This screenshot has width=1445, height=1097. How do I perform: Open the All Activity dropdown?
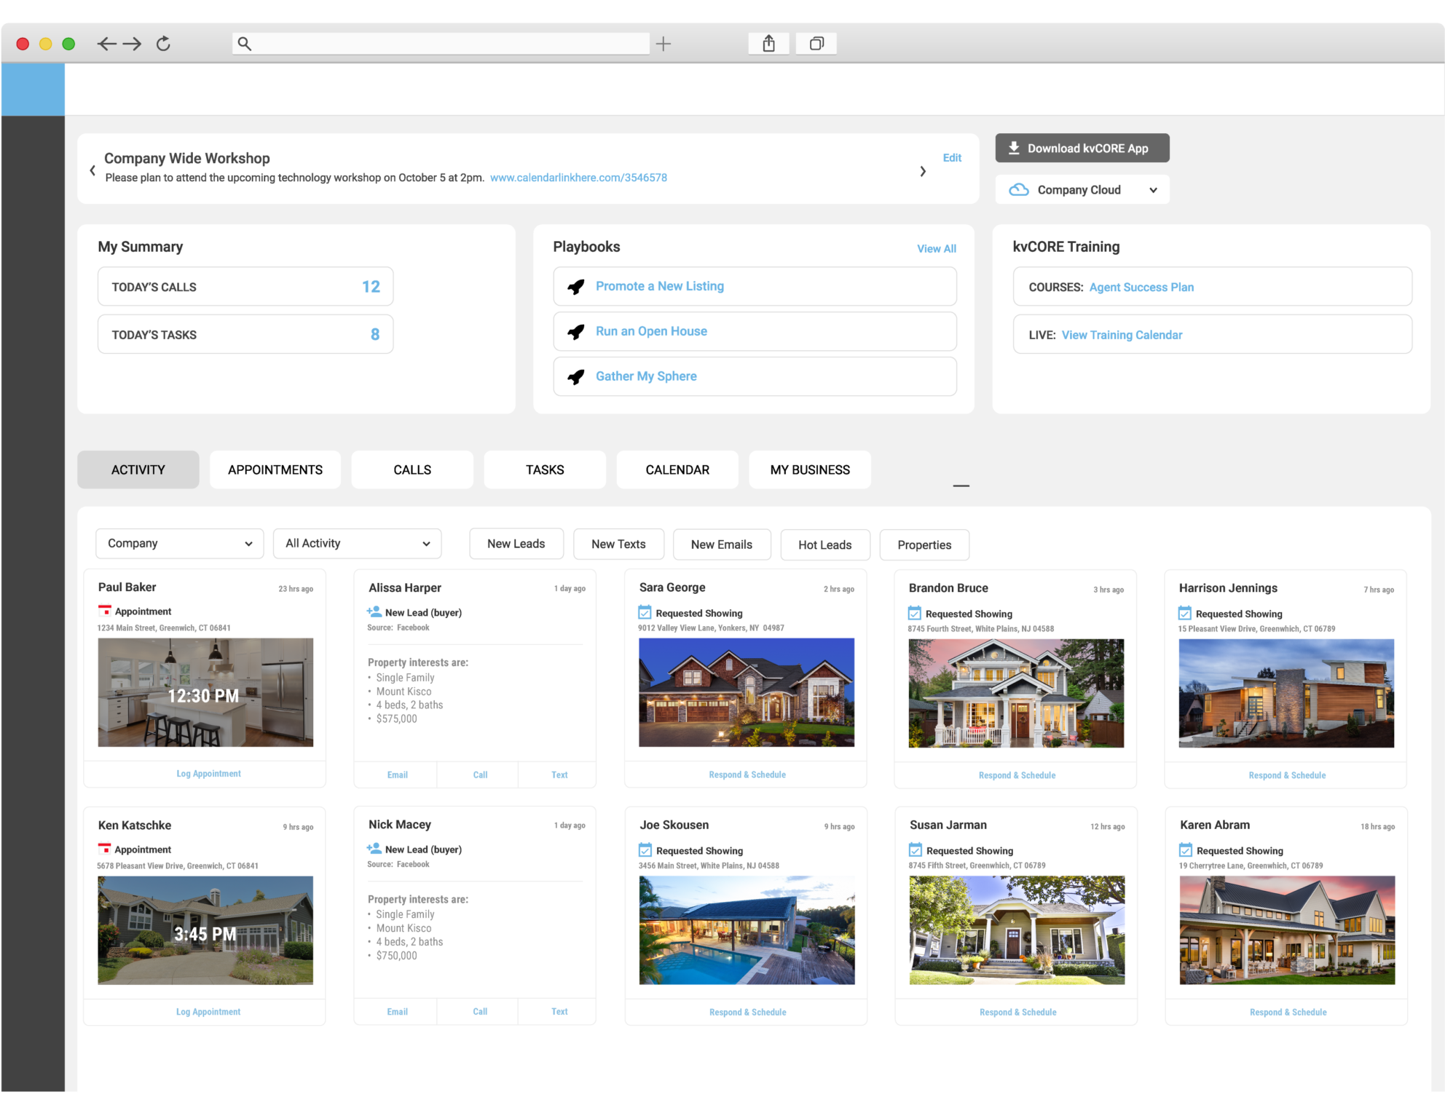coord(357,543)
